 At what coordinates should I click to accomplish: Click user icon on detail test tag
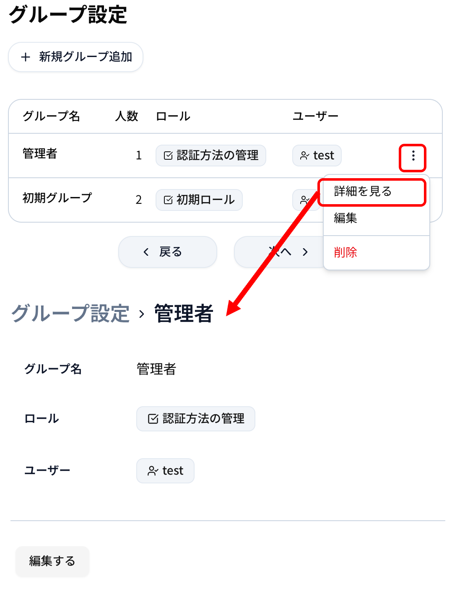tap(153, 471)
